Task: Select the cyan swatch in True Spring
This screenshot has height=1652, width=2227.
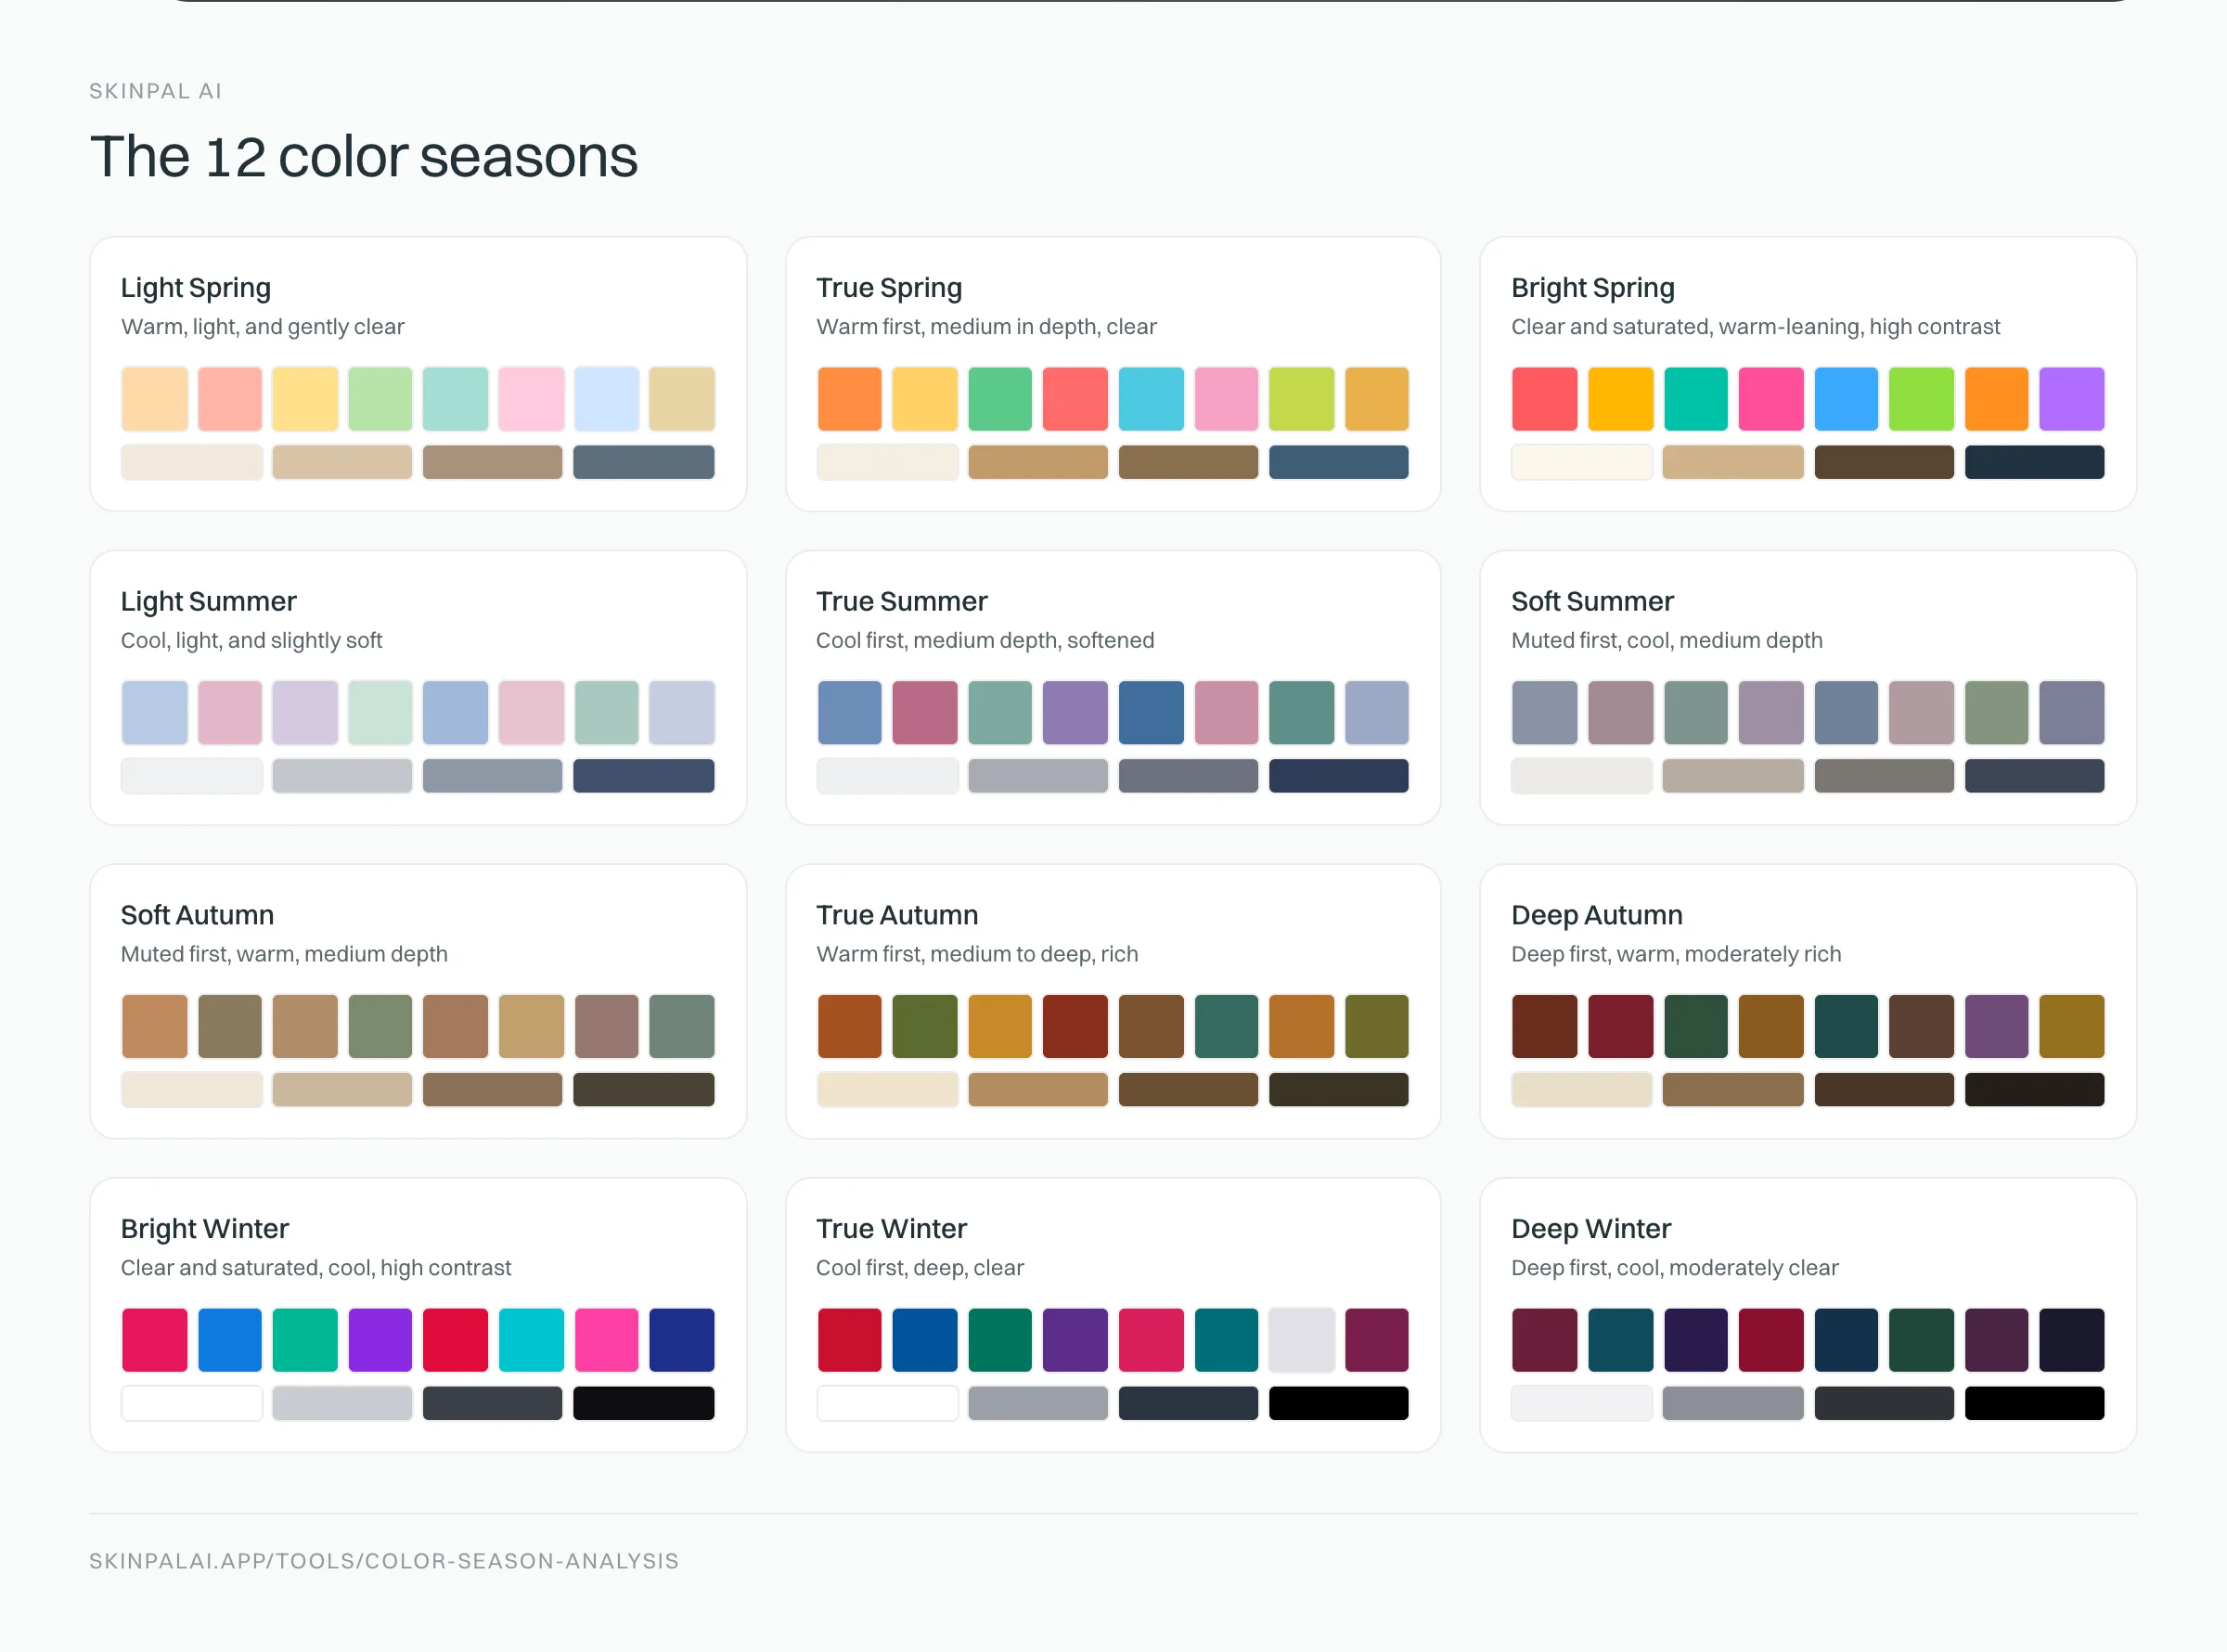Action: (1151, 398)
